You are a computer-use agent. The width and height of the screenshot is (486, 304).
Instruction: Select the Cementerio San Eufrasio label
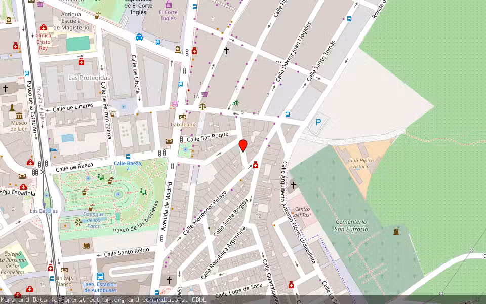pyautogui.click(x=351, y=225)
